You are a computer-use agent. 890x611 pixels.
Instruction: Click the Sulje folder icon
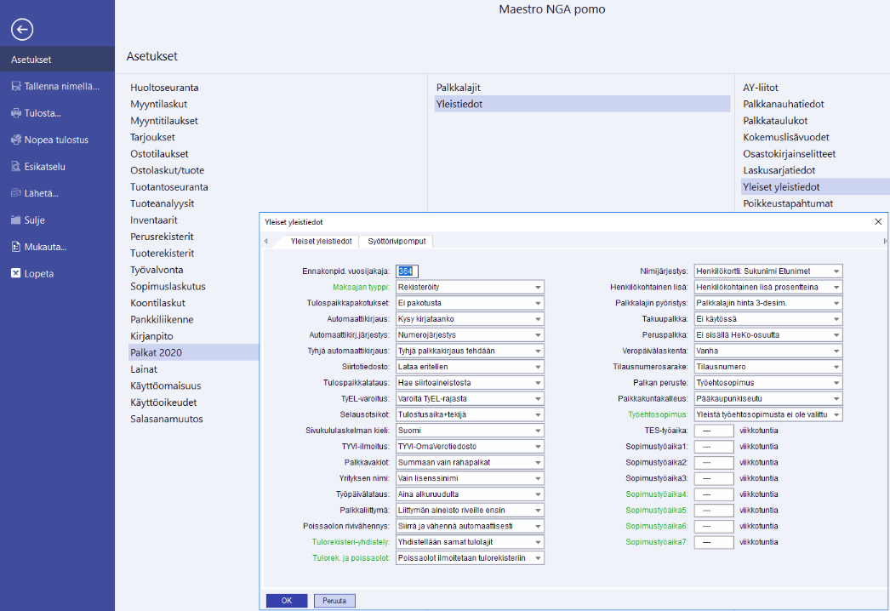coord(16,220)
